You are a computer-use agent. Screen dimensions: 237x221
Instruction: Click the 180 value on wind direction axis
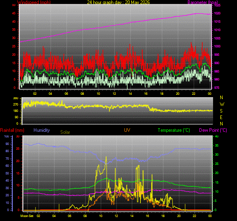click(16, 111)
